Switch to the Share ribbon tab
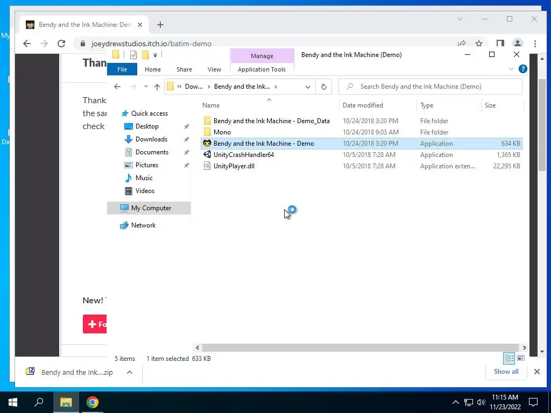551x413 pixels. point(184,69)
